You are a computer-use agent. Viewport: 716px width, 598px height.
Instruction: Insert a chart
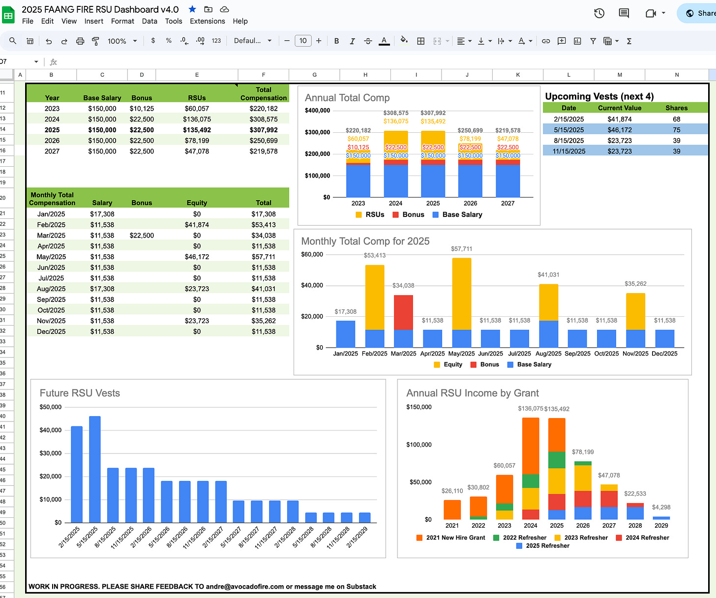click(577, 41)
